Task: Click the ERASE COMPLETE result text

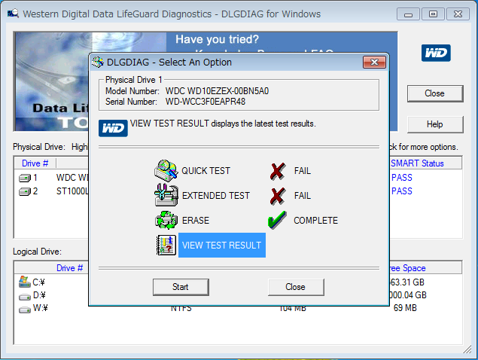Action: 316,220
